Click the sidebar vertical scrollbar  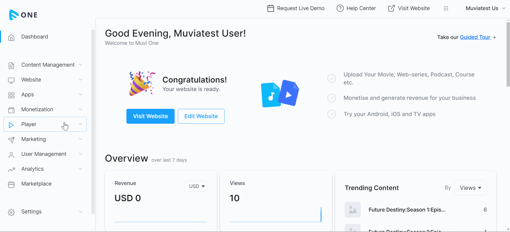tap(93, 122)
